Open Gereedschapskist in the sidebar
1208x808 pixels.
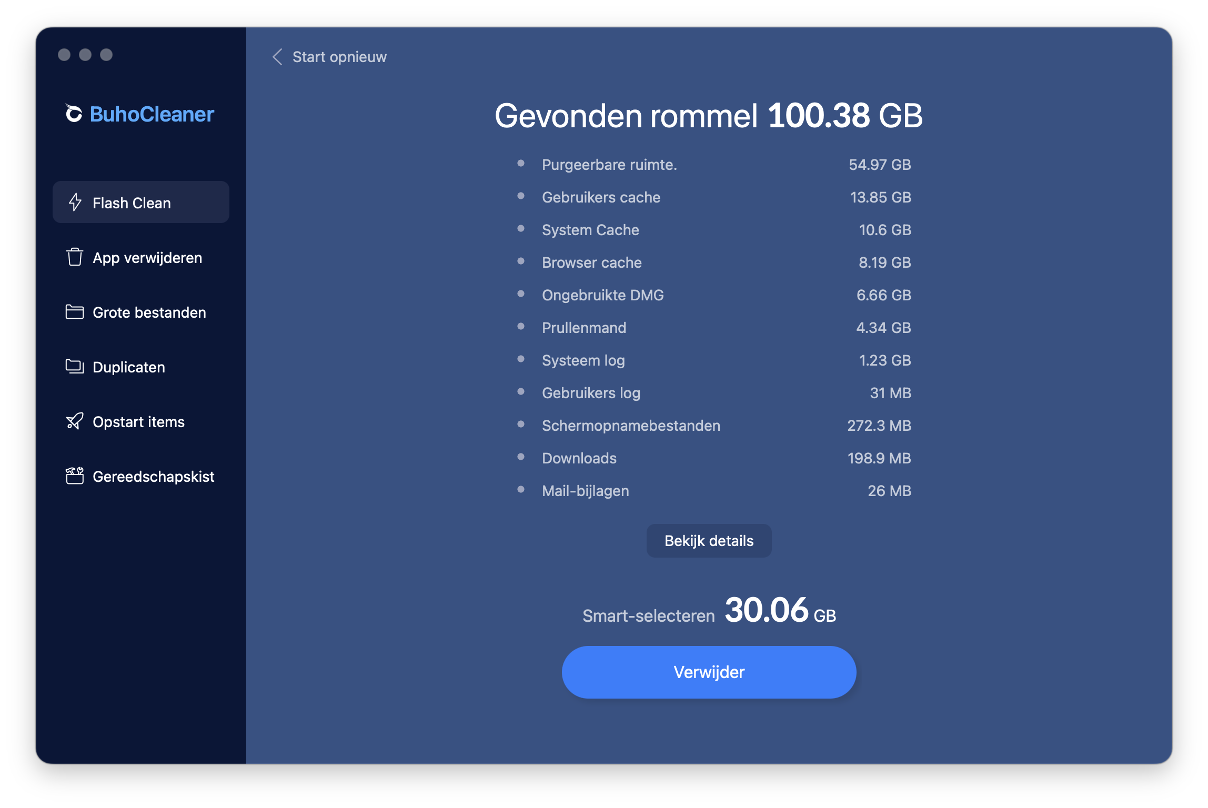[x=141, y=476]
